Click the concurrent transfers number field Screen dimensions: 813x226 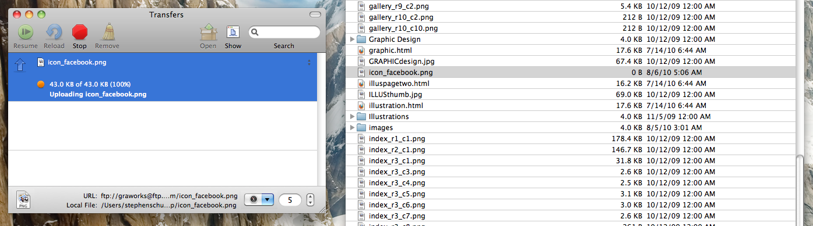(x=290, y=200)
